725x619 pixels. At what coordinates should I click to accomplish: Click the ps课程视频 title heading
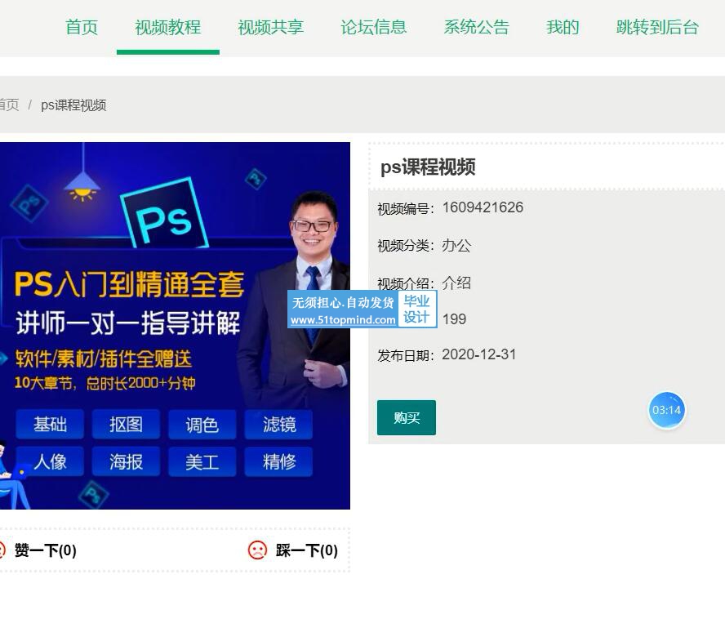428,167
